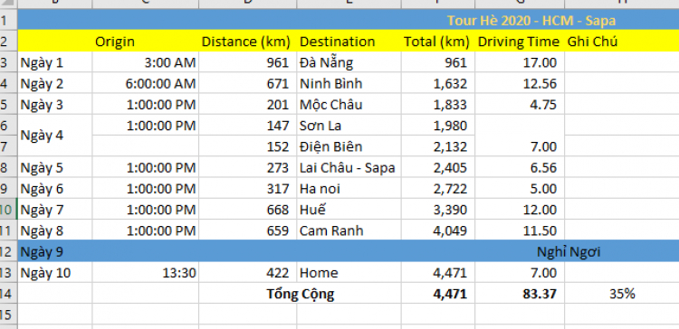Image resolution: width=679 pixels, height=329 pixels.
Task: Select the 'Ngày 3' cell
Action: [54, 105]
